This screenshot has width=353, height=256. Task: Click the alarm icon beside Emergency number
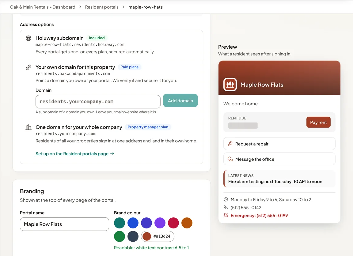[226, 215]
